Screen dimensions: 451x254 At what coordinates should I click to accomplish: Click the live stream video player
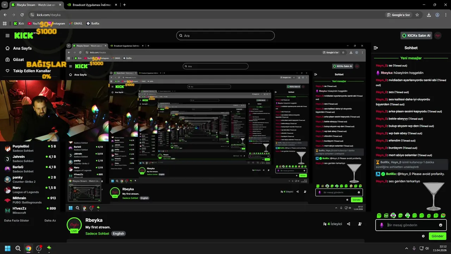point(216,127)
